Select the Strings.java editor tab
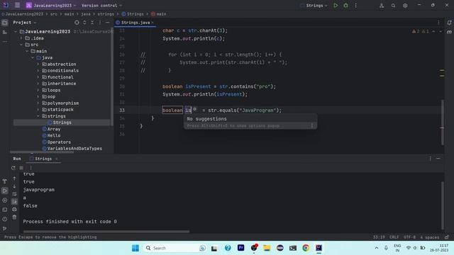 135,22
